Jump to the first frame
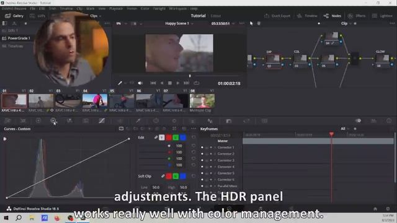This screenshot has height=223, width=397. pyautogui.click(x=153, y=83)
